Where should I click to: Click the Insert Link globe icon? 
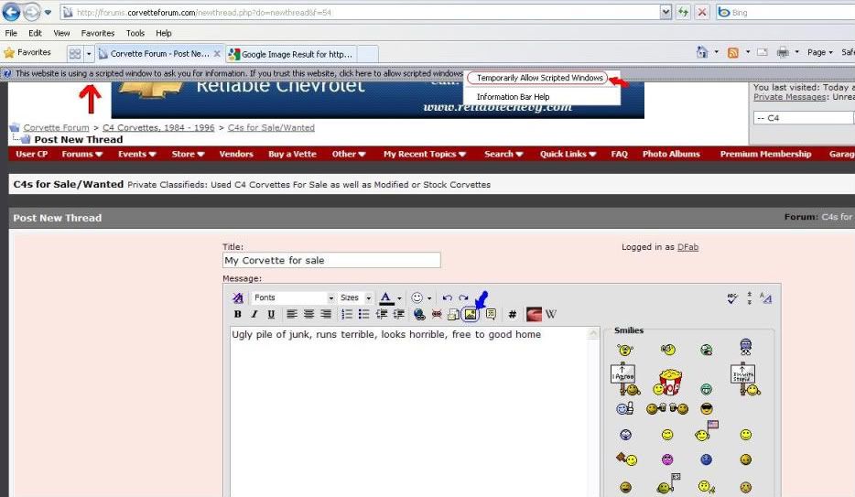[419, 314]
